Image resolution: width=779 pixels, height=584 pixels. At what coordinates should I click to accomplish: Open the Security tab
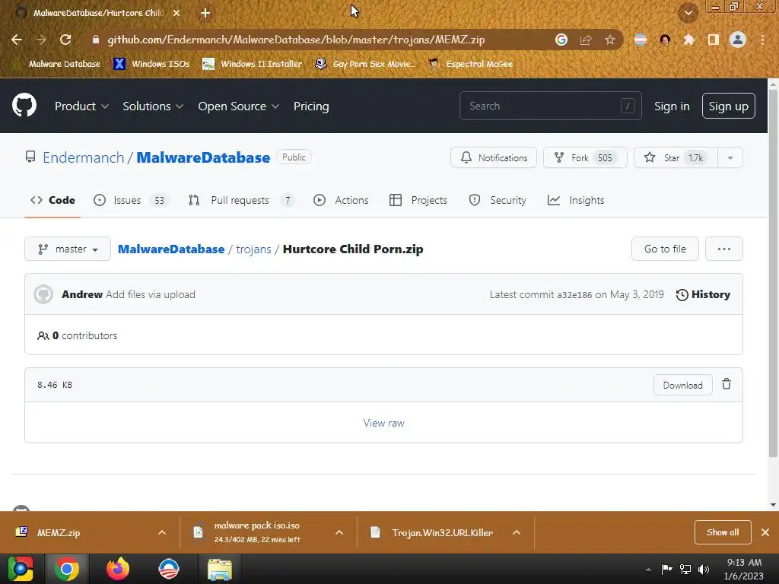pos(498,200)
